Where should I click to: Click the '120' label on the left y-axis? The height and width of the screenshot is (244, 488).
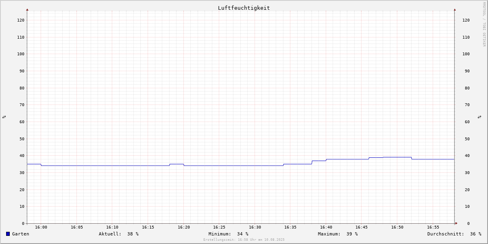point(21,20)
